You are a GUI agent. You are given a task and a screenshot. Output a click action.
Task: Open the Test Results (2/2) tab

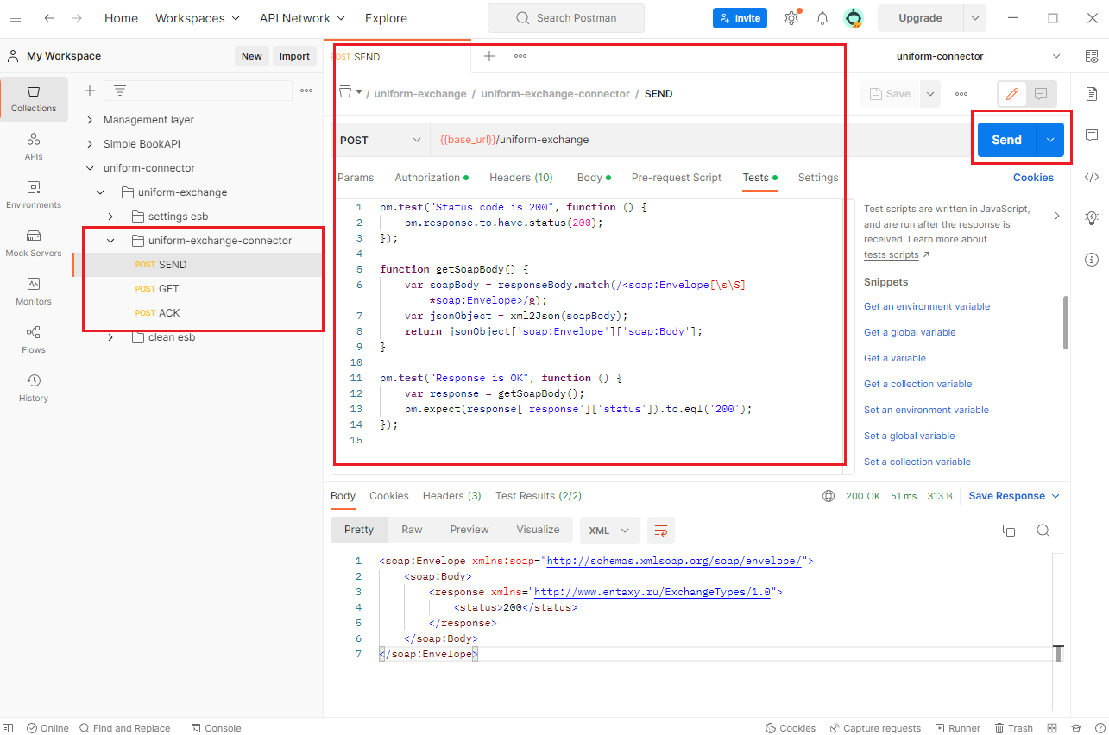539,496
